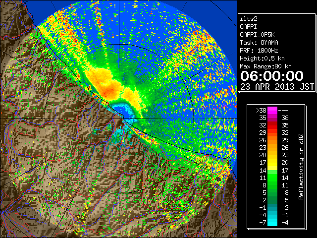The image size is (317, 238).
Task: Click the rotated "Reflectivity in dBZ" legend title
Action: [x=301, y=167]
